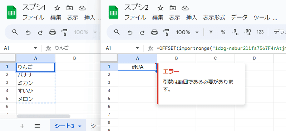Open search in the スプシ1 toolbar

tap(15, 32)
